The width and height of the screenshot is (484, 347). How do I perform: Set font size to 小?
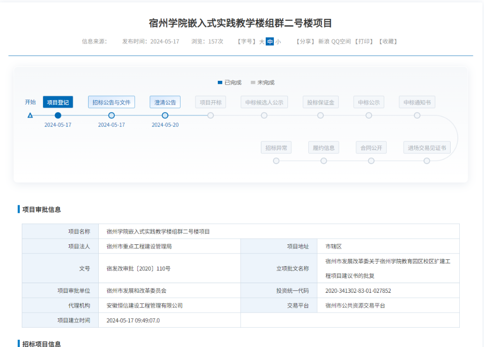(x=278, y=41)
